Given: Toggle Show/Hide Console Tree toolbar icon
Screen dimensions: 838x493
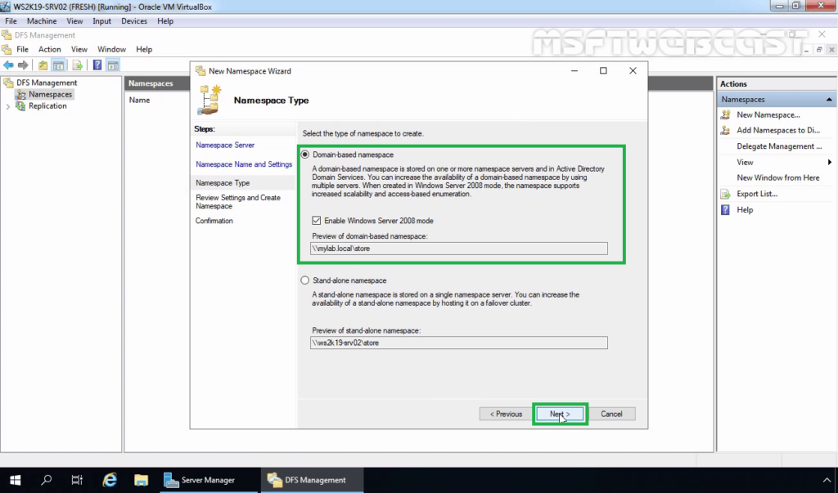Looking at the screenshot, I should pos(58,65).
